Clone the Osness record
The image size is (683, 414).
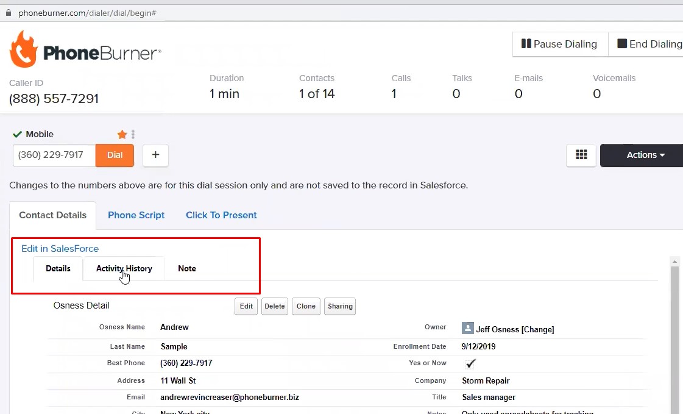pos(306,306)
